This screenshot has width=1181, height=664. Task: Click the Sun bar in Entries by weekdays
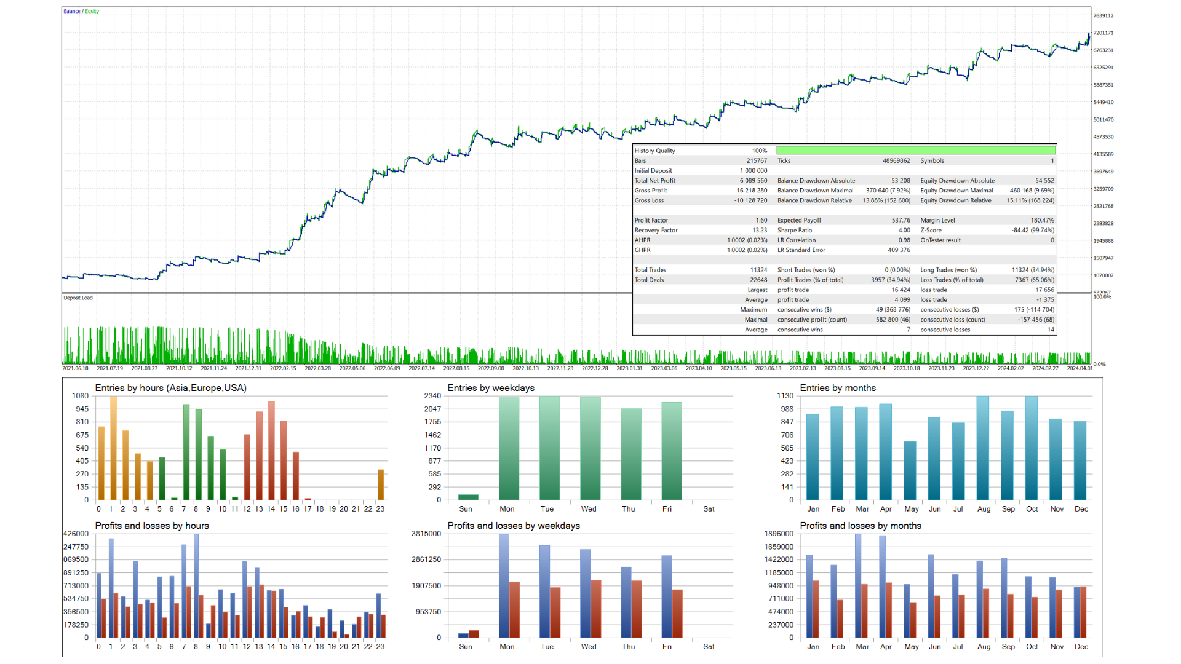(468, 497)
